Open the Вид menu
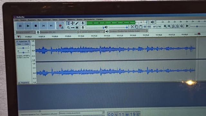The width and height of the screenshot is (206, 116). [39, 20]
